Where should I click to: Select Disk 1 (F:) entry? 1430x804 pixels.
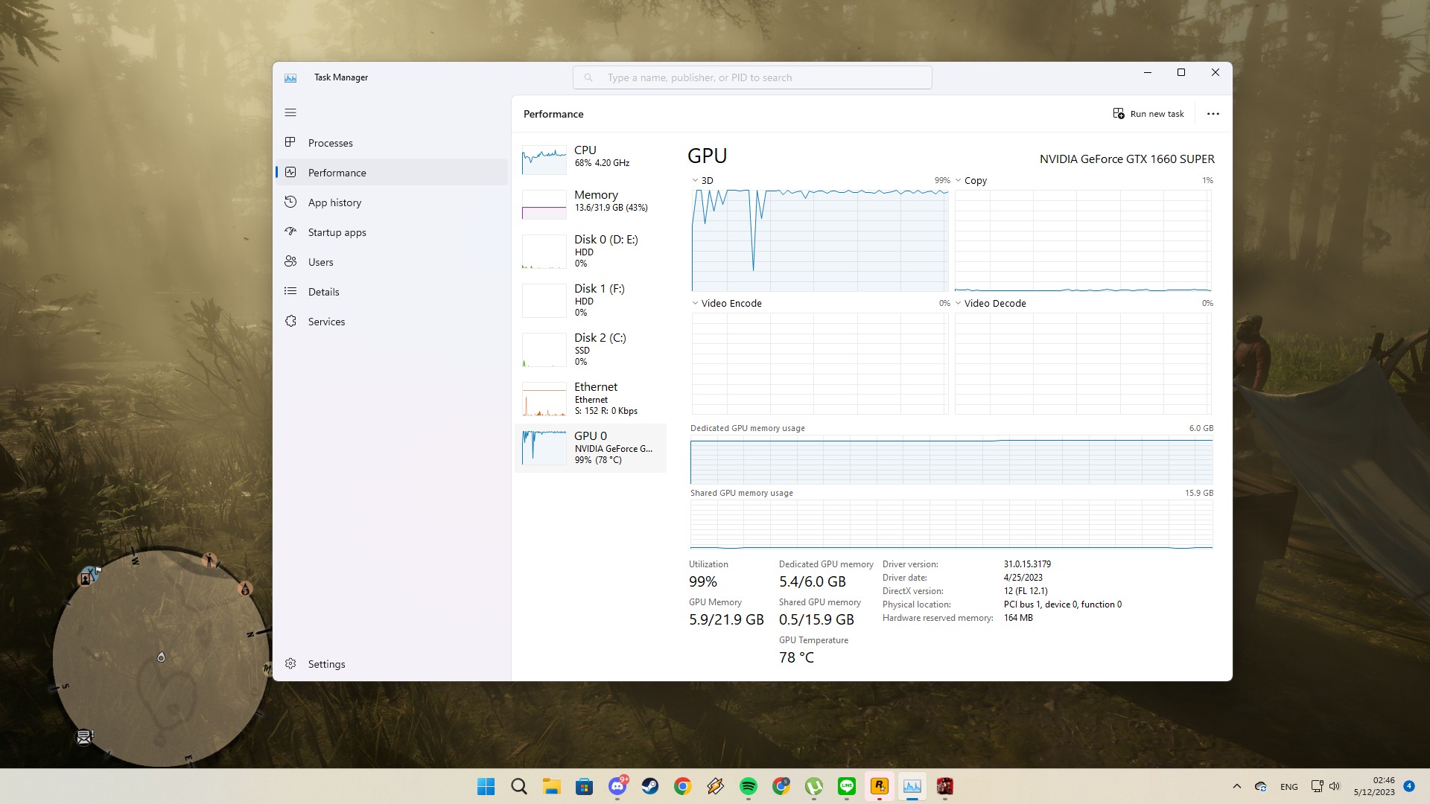coord(591,300)
